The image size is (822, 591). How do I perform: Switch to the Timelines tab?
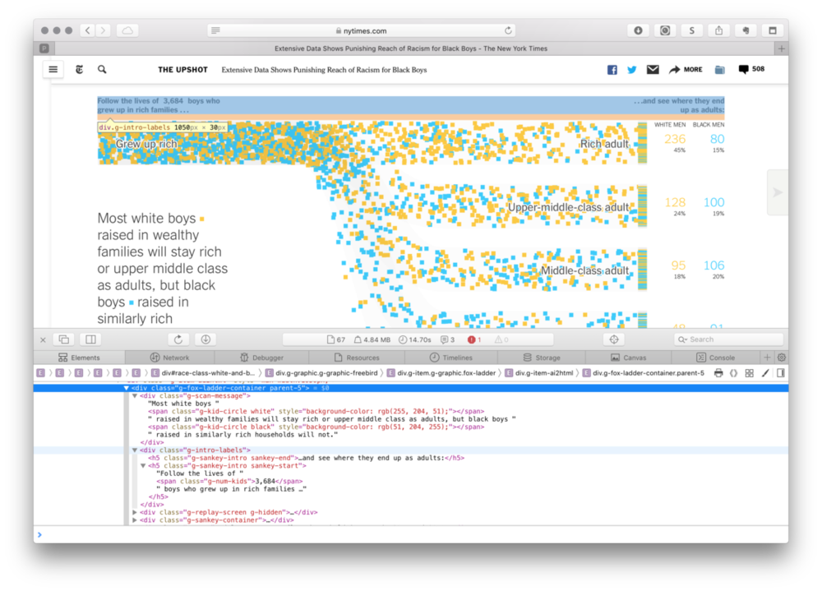coord(450,358)
